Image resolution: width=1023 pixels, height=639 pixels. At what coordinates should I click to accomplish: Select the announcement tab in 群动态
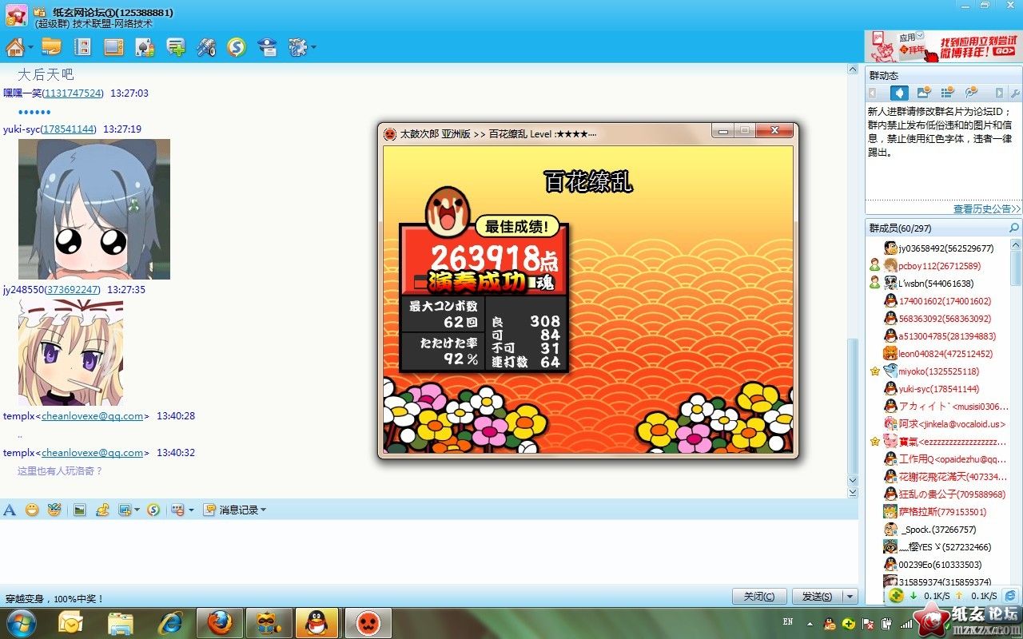(899, 93)
